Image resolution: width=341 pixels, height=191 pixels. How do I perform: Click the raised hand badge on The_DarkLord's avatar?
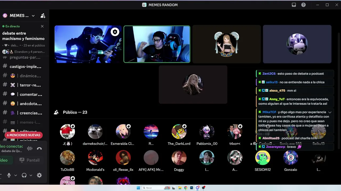tap(184, 126)
